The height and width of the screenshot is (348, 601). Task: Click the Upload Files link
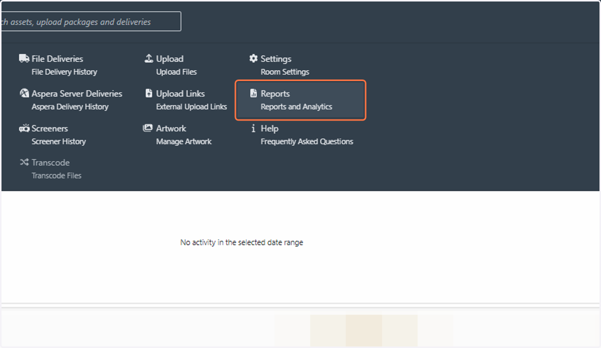click(x=176, y=72)
